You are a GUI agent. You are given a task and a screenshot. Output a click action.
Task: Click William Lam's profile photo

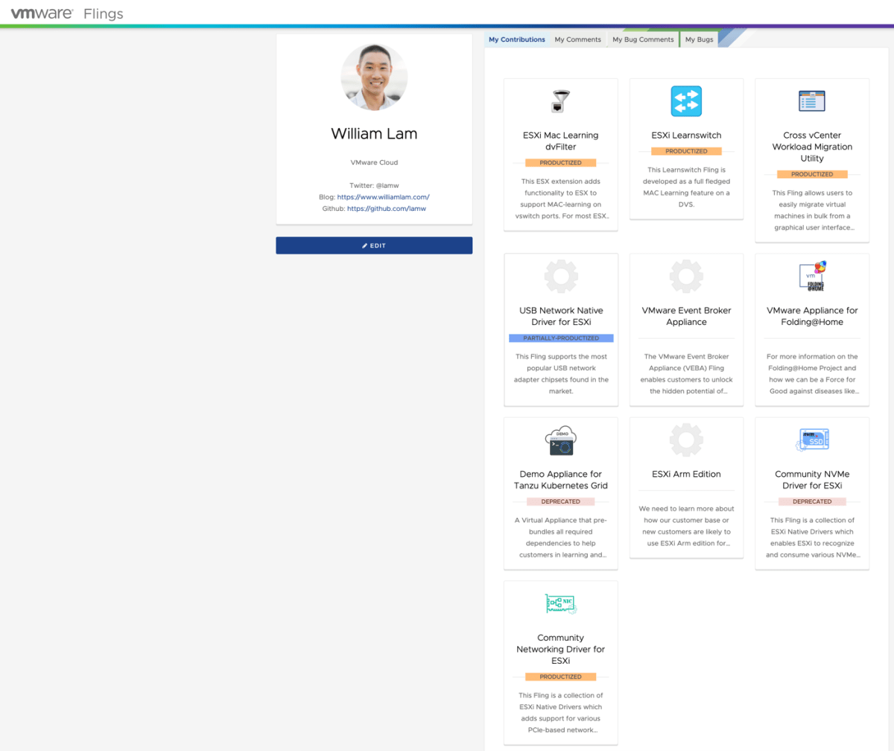coord(374,77)
